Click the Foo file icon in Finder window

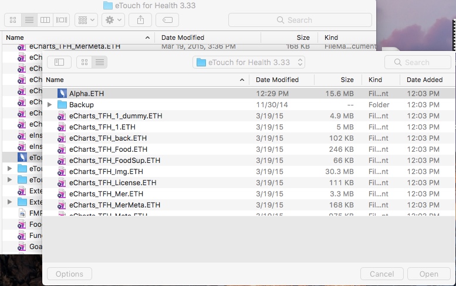coord(22,224)
